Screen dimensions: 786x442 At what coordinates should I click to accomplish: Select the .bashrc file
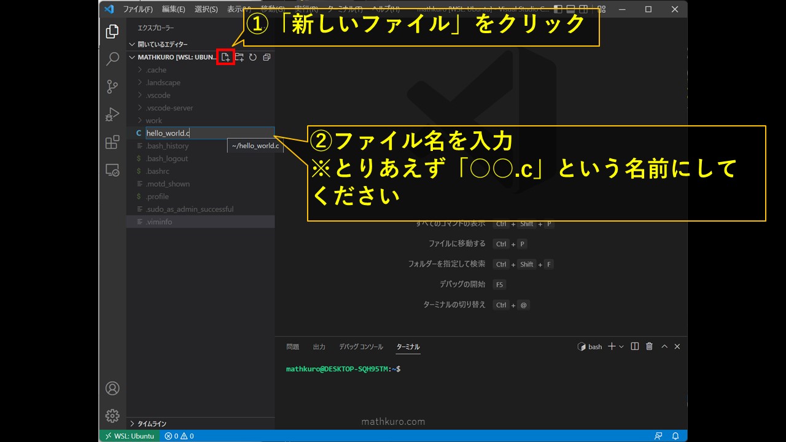pyautogui.click(x=200, y=171)
